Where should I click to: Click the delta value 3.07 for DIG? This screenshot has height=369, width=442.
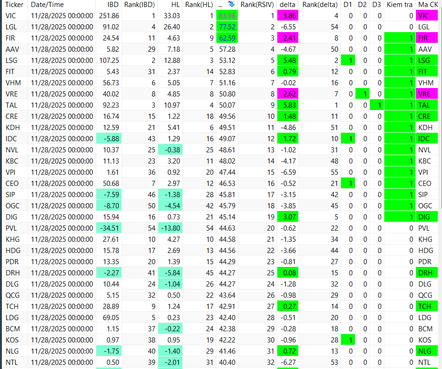click(288, 217)
